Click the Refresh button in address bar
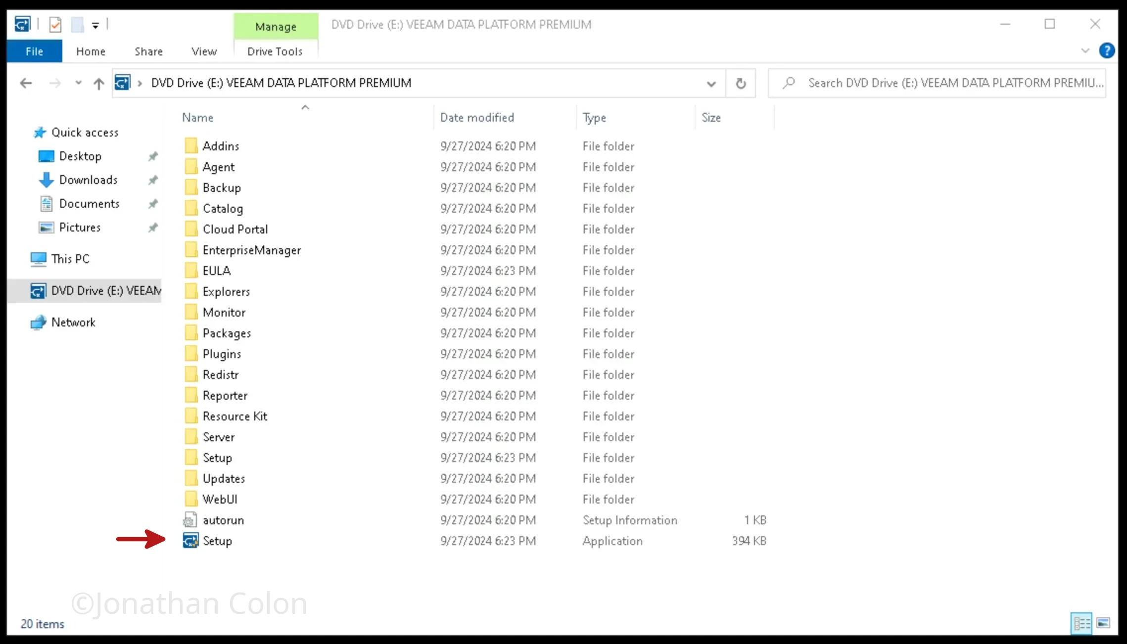This screenshot has height=644, width=1127. click(741, 83)
